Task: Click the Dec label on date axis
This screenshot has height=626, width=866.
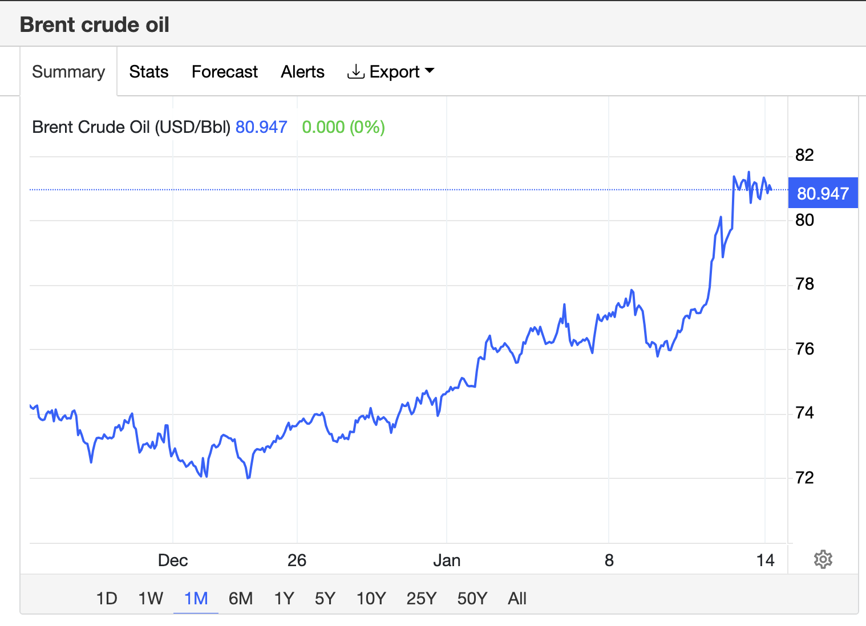Action: coord(173,560)
